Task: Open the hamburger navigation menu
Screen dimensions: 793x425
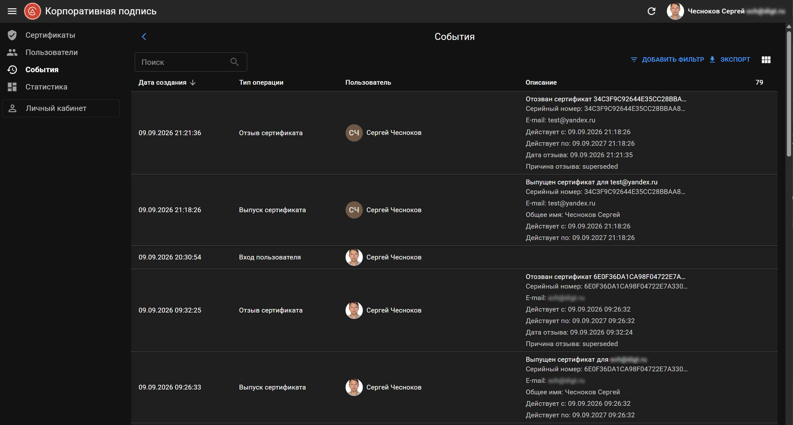Action: 12,11
